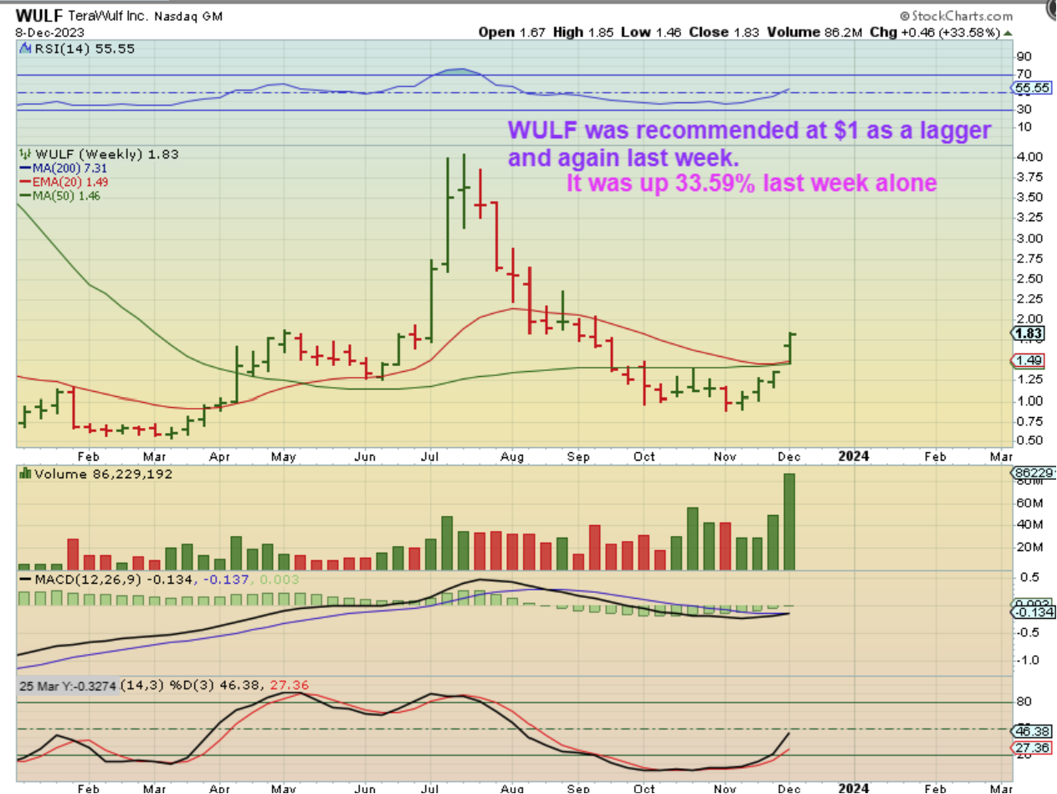The height and width of the screenshot is (794, 1057).
Task: Click the tallest green volume bar in December
Action: tap(789, 522)
